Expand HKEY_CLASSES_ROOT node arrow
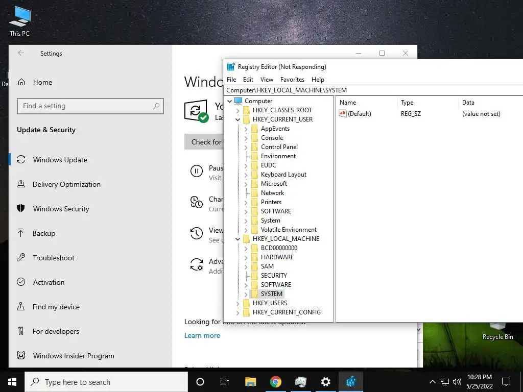Image resolution: width=523 pixels, height=392 pixels. pos(237,110)
